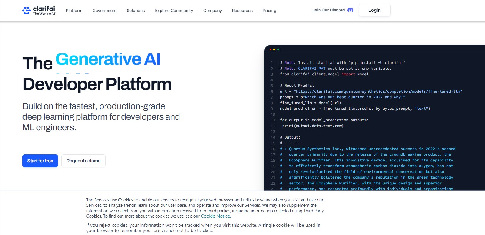The height and width of the screenshot is (235, 485).
Task: Click the green dot on code window
Action: (278, 49)
